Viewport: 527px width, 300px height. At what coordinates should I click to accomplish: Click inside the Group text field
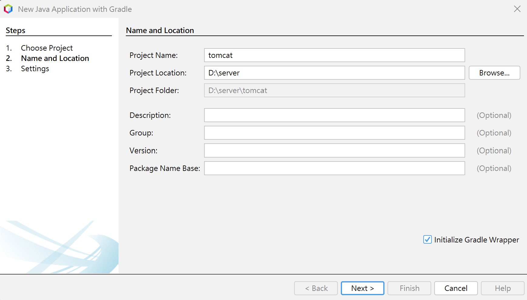coord(334,133)
